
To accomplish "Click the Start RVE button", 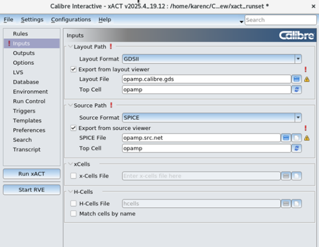I will tap(32, 190).
